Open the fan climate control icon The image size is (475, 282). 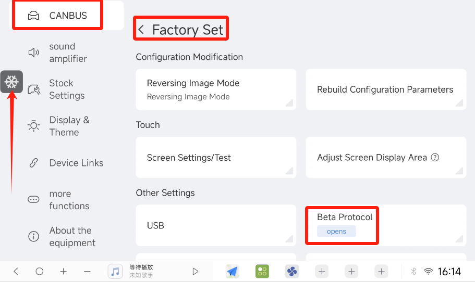coord(291,271)
